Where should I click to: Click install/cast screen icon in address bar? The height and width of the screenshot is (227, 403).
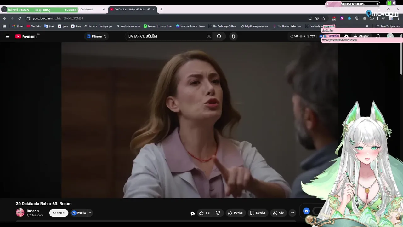(310, 18)
